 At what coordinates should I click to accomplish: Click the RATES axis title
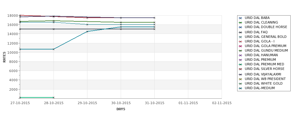(4, 57)
